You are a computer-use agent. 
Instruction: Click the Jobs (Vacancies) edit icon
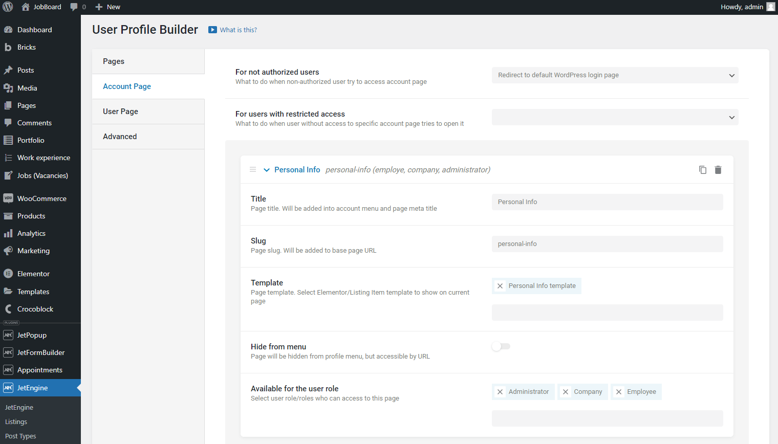click(8, 175)
